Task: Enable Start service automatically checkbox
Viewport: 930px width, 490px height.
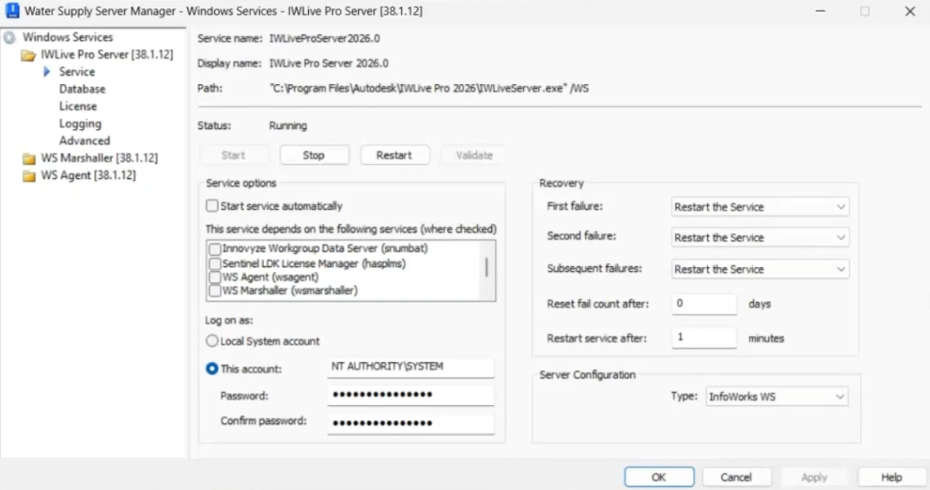Action: point(211,205)
